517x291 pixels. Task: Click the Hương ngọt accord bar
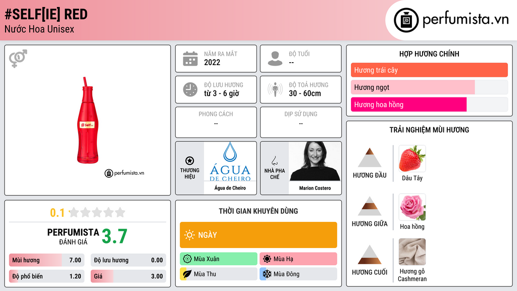click(x=429, y=87)
